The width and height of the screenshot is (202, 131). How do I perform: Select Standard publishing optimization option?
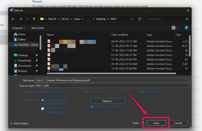(x=42, y=100)
